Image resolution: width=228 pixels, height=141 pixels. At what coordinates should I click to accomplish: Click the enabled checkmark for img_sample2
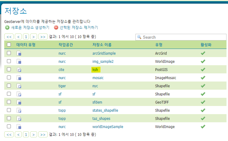(203, 61)
